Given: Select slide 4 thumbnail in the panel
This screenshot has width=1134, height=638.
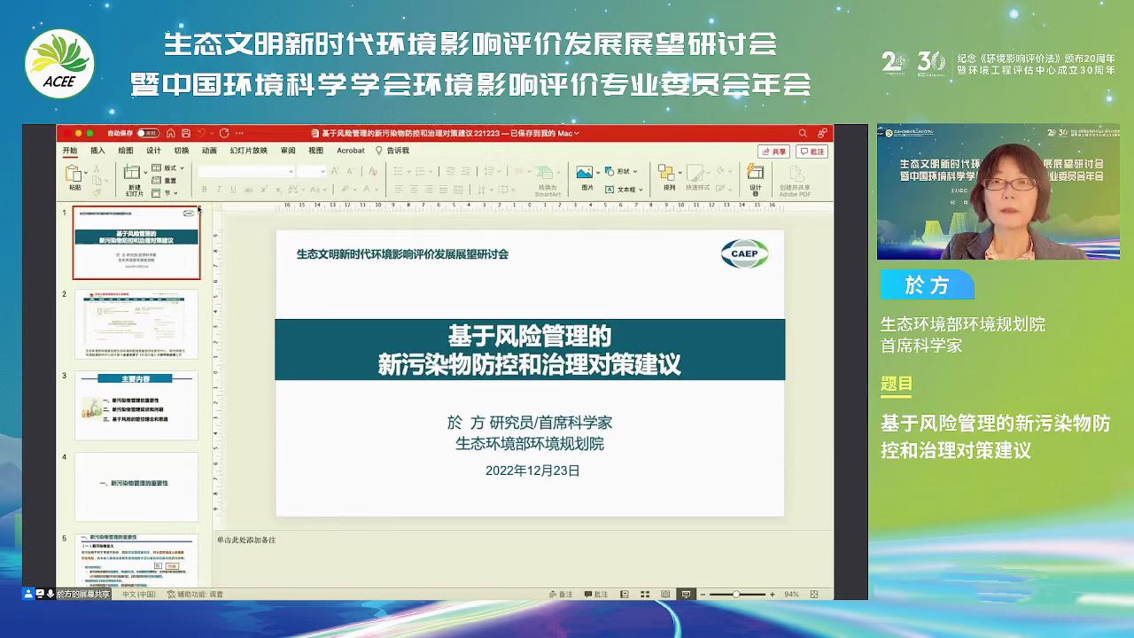Looking at the screenshot, I should pyautogui.click(x=136, y=487).
